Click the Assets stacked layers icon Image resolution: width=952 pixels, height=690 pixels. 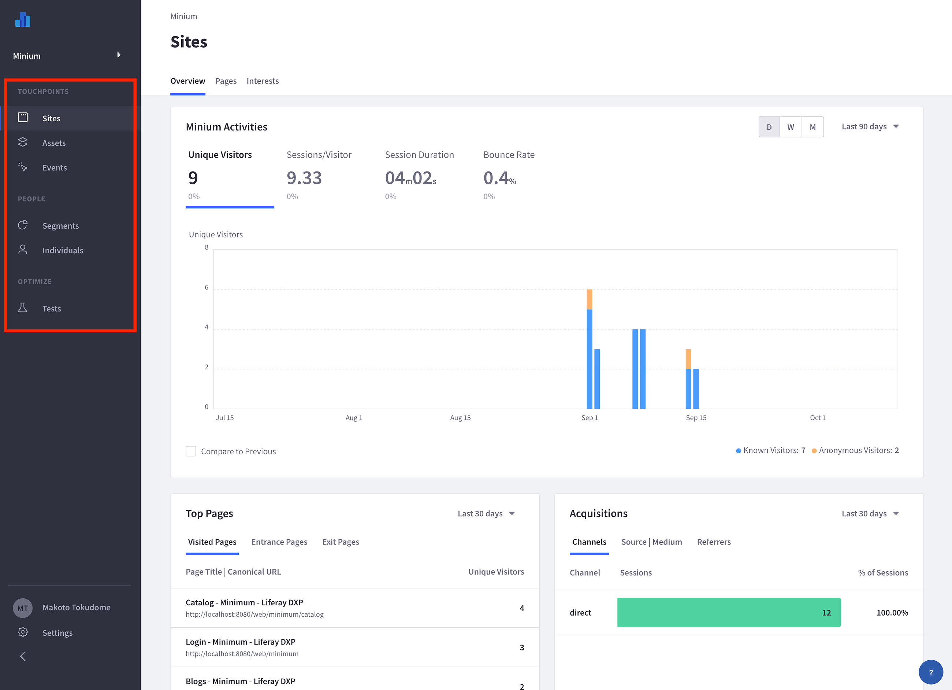click(23, 143)
